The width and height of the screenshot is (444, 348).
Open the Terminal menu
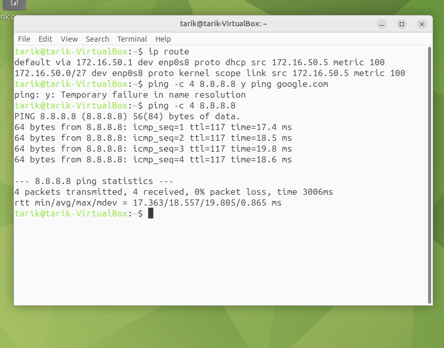coord(132,39)
